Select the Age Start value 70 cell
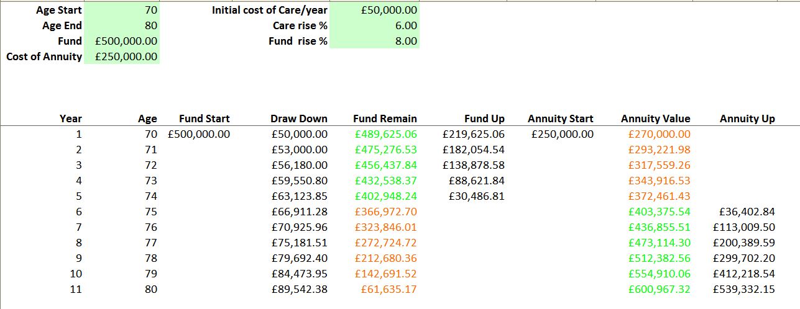This screenshot has width=800, height=309. 122,11
